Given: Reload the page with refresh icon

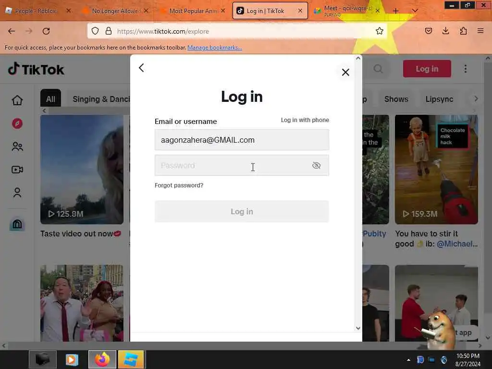Looking at the screenshot, I should [46, 31].
